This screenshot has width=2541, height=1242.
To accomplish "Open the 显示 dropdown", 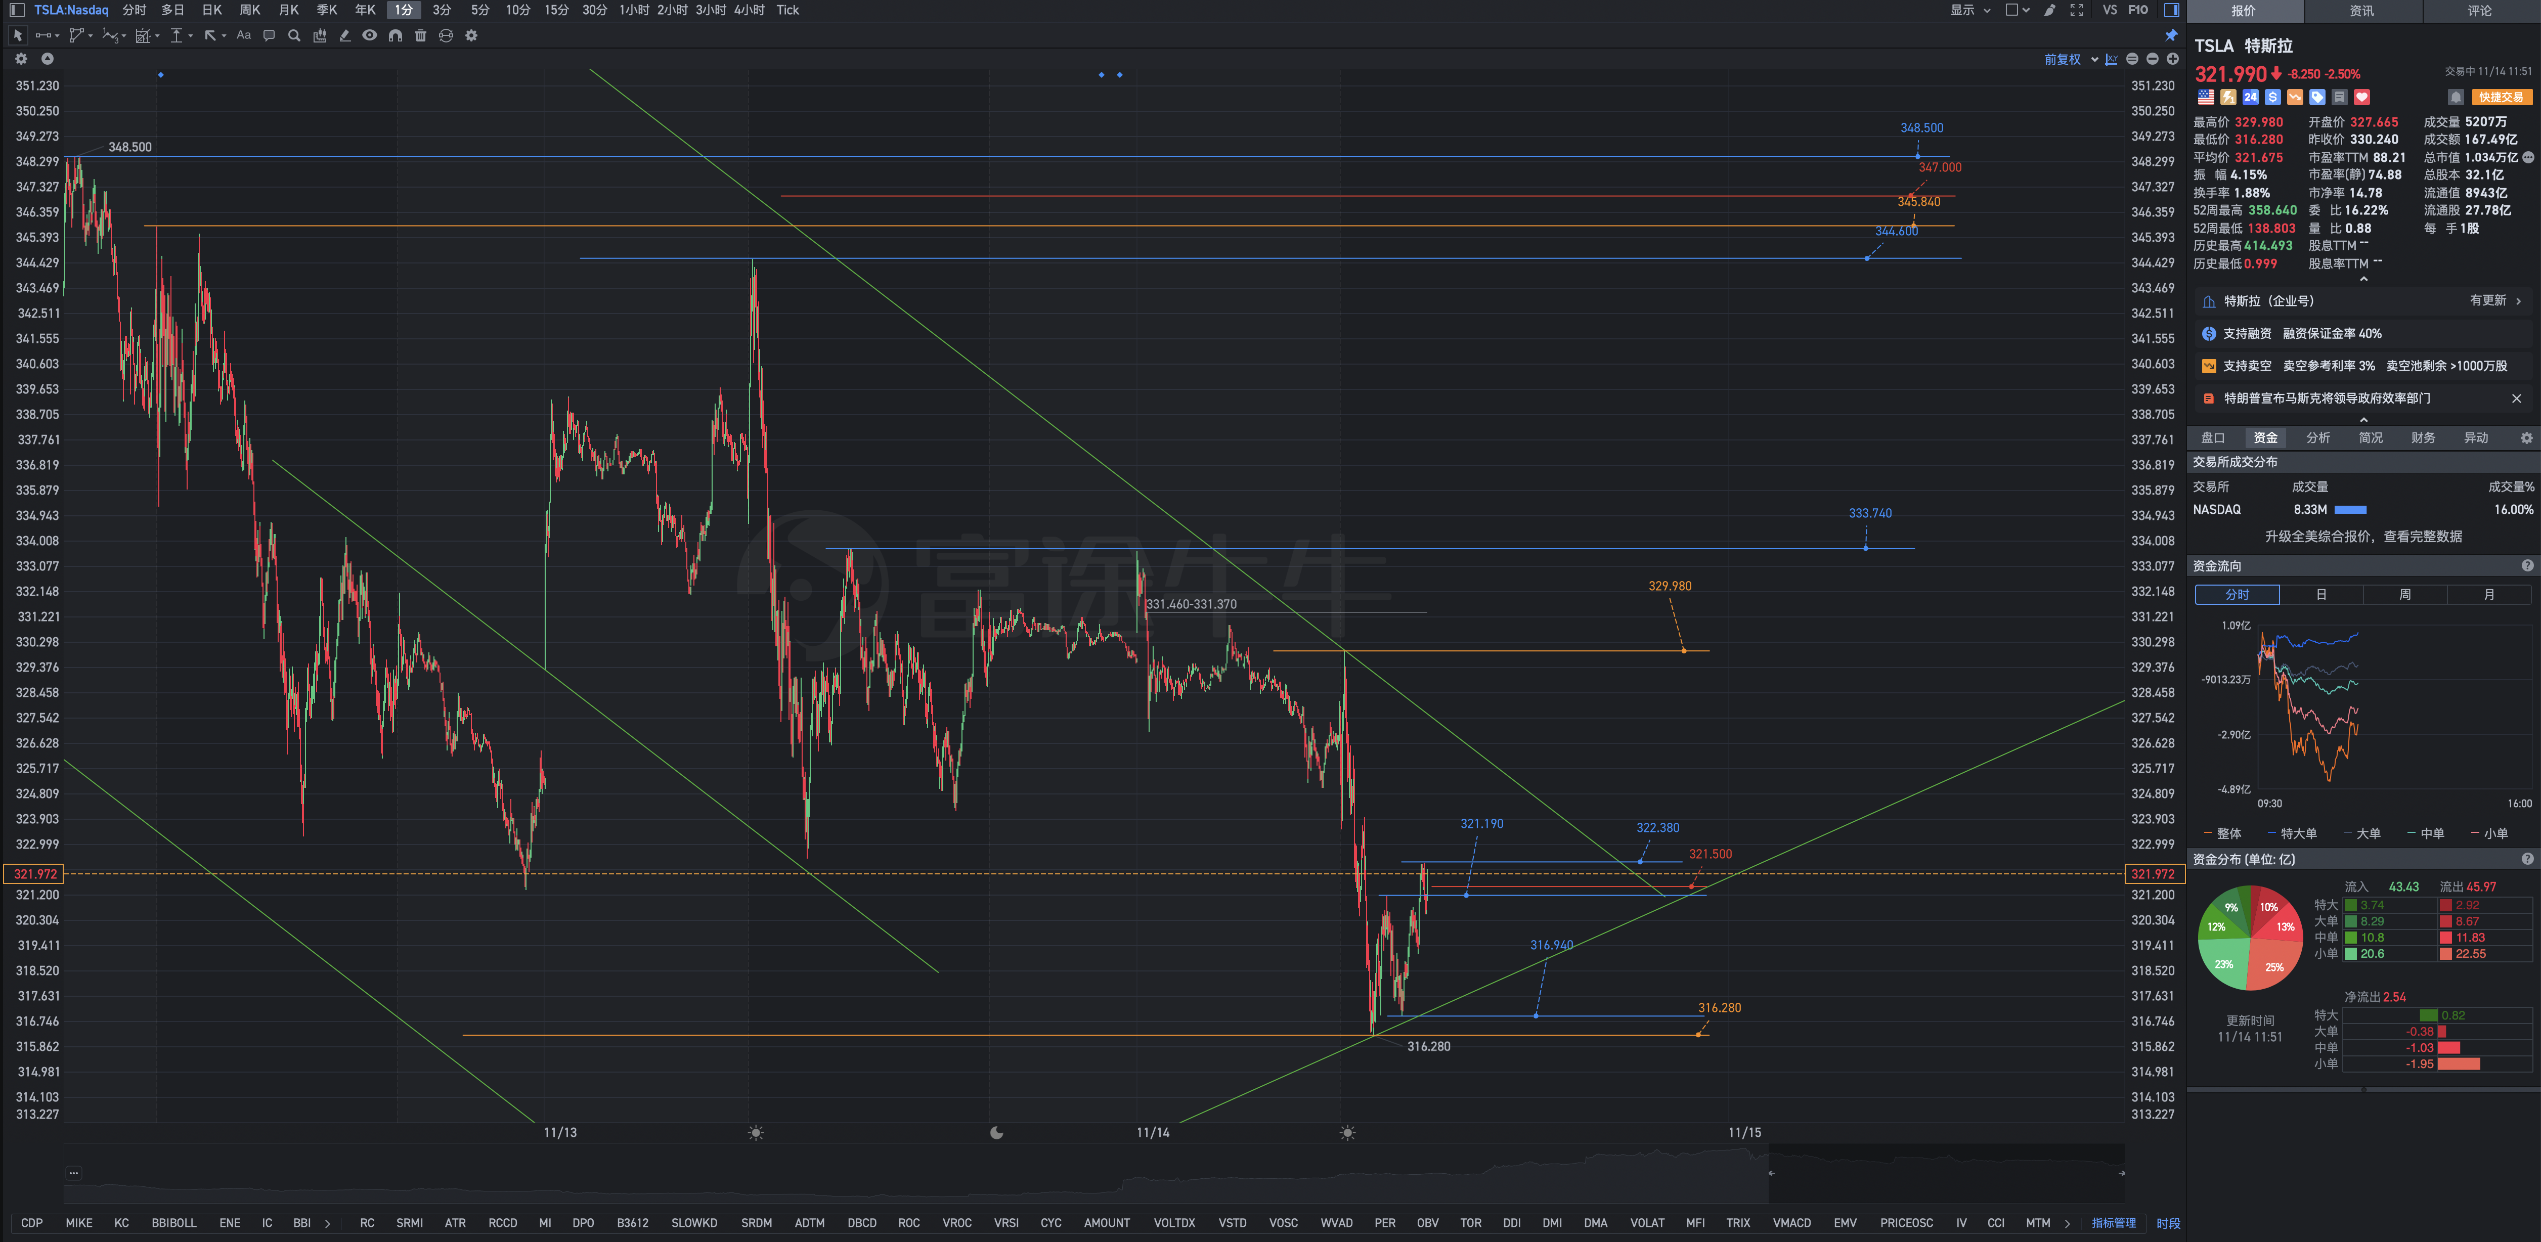I will coord(1971,10).
